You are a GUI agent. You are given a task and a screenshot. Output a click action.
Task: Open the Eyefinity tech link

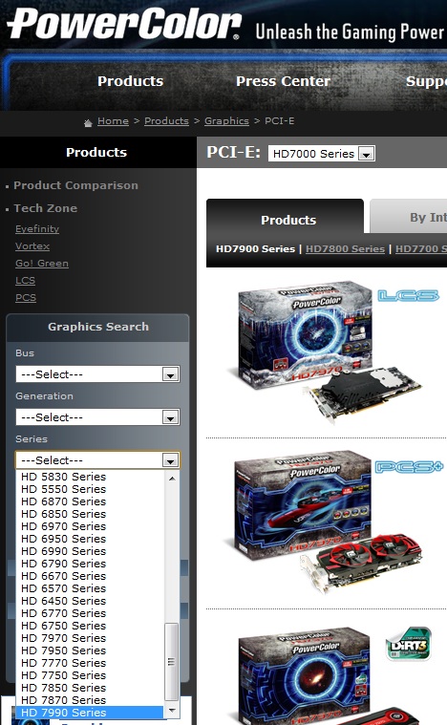tap(37, 229)
